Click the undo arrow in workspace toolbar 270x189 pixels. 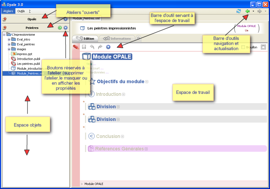point(92,47)
